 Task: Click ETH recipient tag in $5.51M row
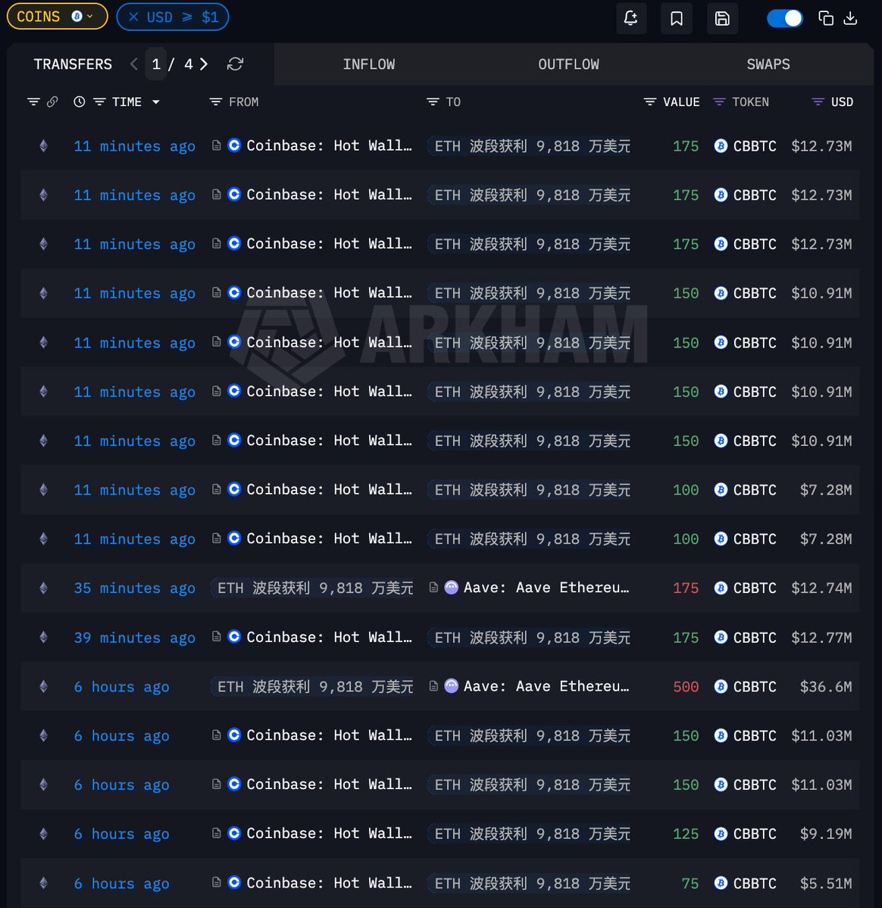point(529,883)
